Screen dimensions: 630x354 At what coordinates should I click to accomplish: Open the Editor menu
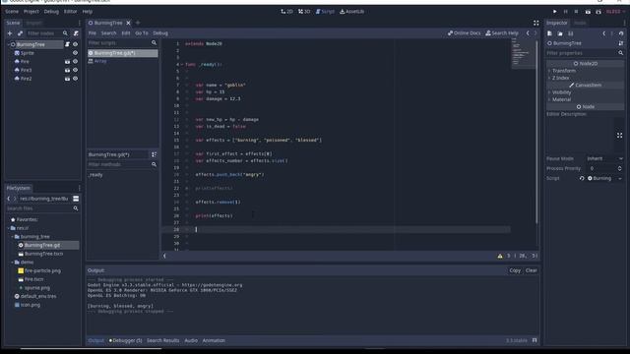coord(70,12)
